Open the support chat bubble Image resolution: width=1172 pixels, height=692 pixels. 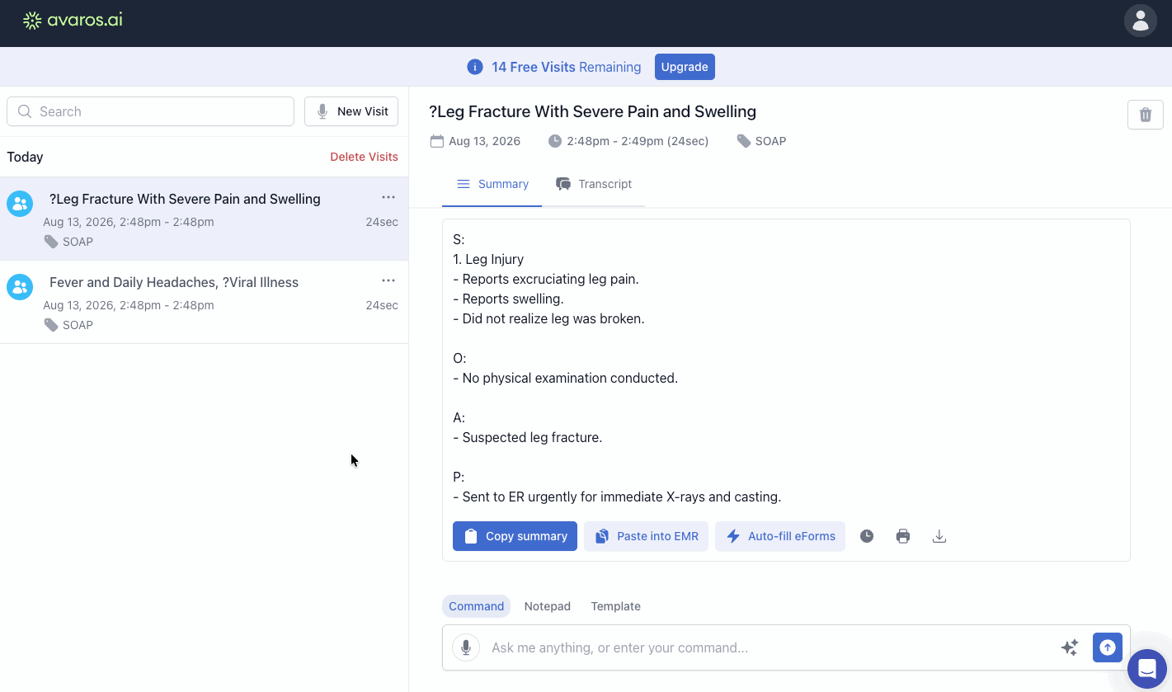1147,669
